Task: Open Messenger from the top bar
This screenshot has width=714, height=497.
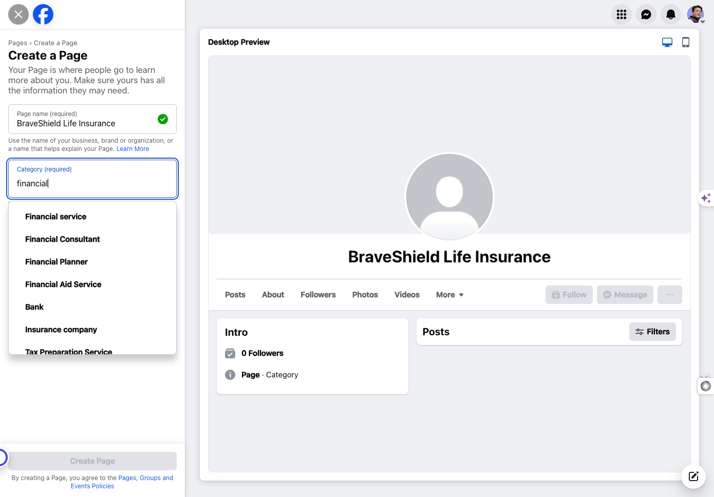Action: tap(646, 14)
